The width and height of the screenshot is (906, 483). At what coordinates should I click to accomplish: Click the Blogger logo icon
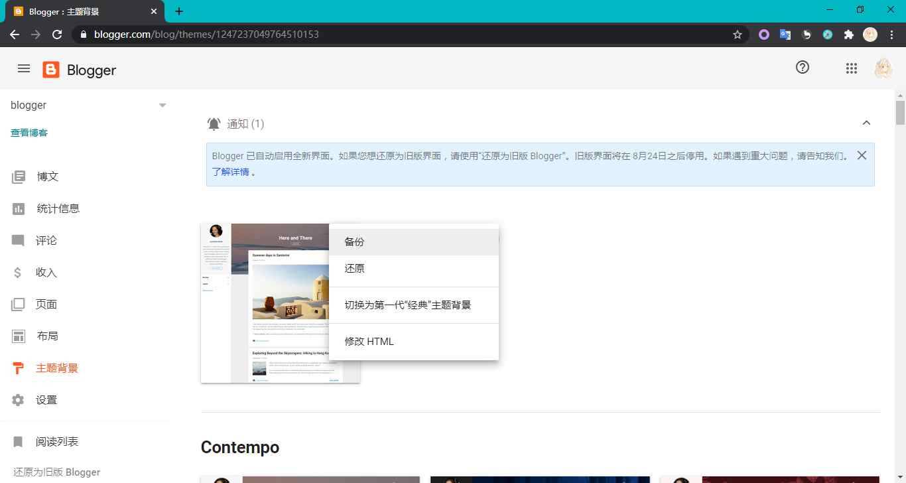51,70
